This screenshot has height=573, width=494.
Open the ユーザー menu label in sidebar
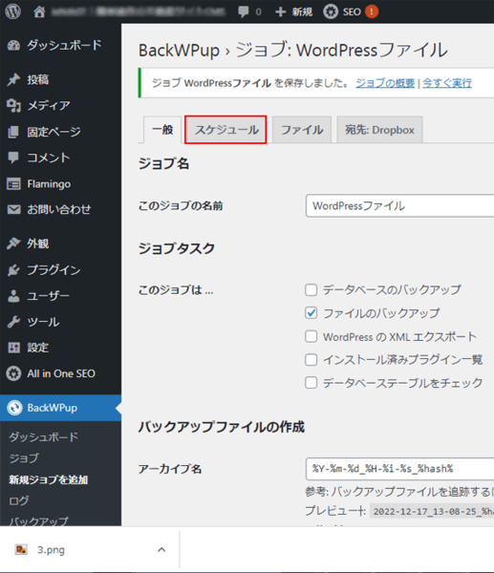tap(49, 296)
